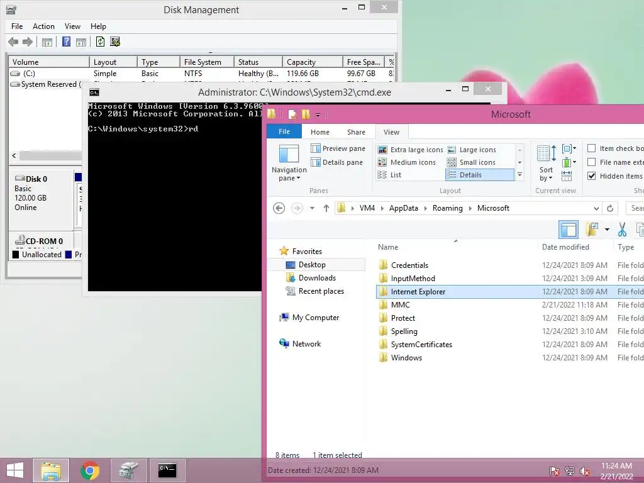Go back in Explorer
Image resolution: width=644 pixels, height=483 pixels.
coord(279,208)
